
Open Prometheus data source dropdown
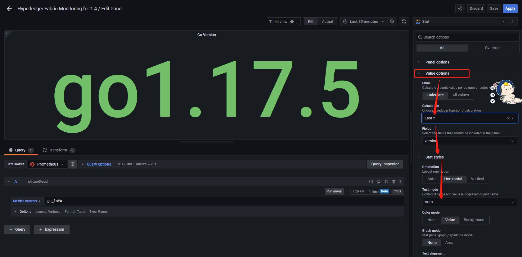click(x=48, y=164)
